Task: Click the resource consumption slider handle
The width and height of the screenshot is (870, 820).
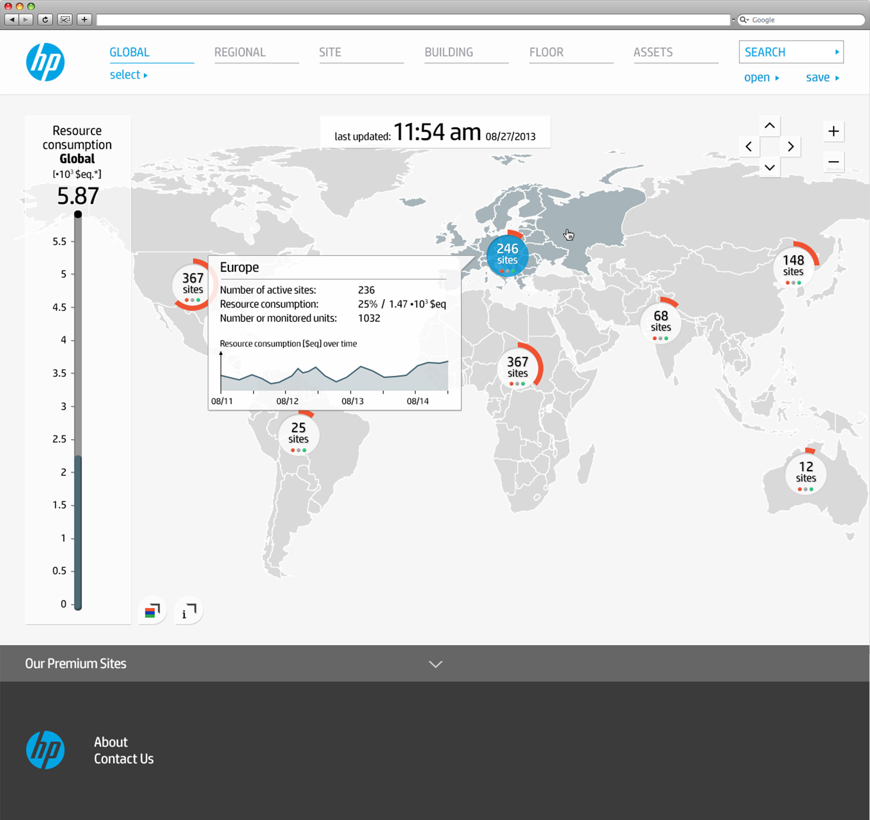Action: click(78, 214)
